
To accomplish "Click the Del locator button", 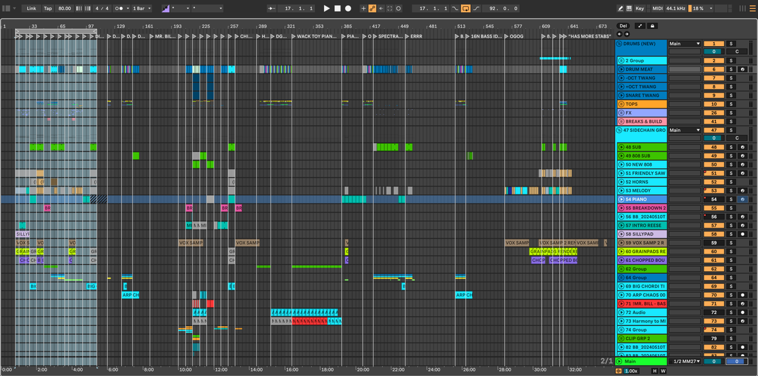I will [x=622, y=26].
